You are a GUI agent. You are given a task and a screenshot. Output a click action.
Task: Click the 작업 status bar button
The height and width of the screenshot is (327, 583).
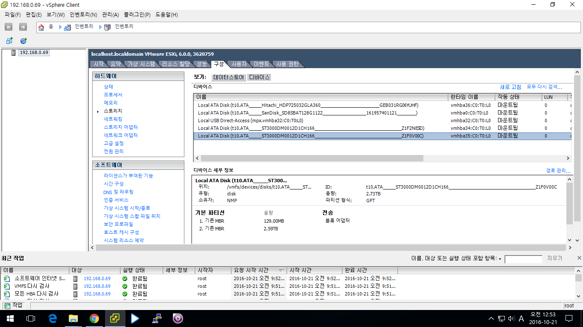[13, 305]
